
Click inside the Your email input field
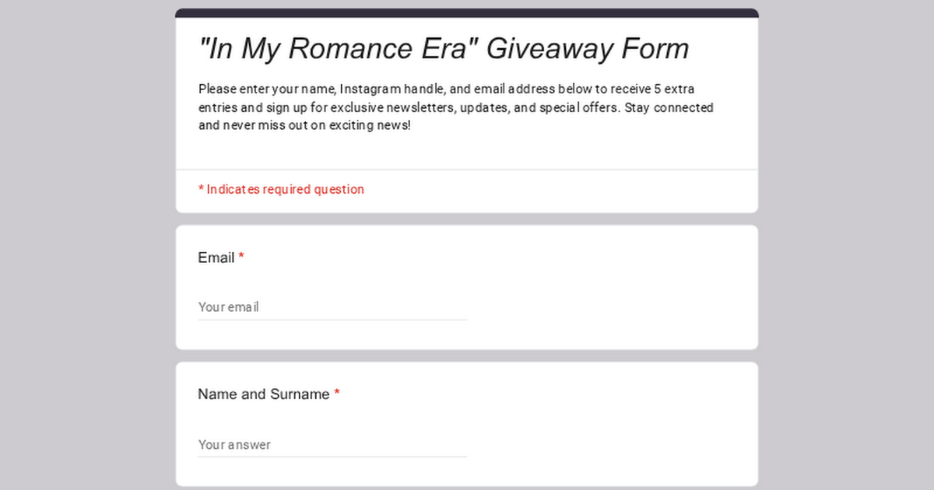pos(327,307)
